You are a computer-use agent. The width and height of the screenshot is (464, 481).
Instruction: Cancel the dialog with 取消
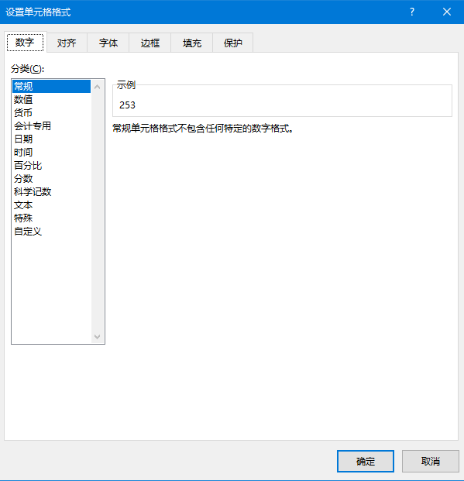pyautogui.click(x=430, y=461)
